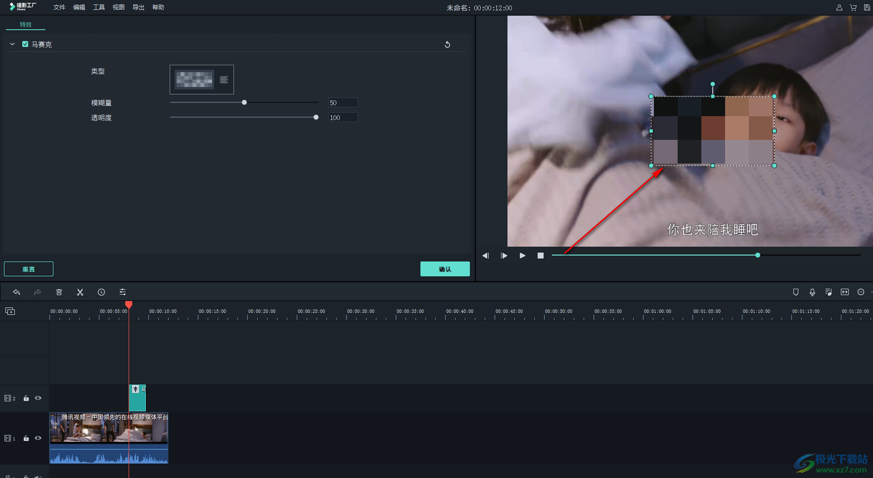
Task: Open the shopping cart icon
Action: click(x=853, y=7)
